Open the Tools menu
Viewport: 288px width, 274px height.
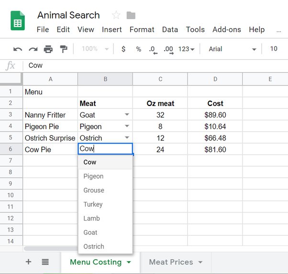tap(195, 30)
